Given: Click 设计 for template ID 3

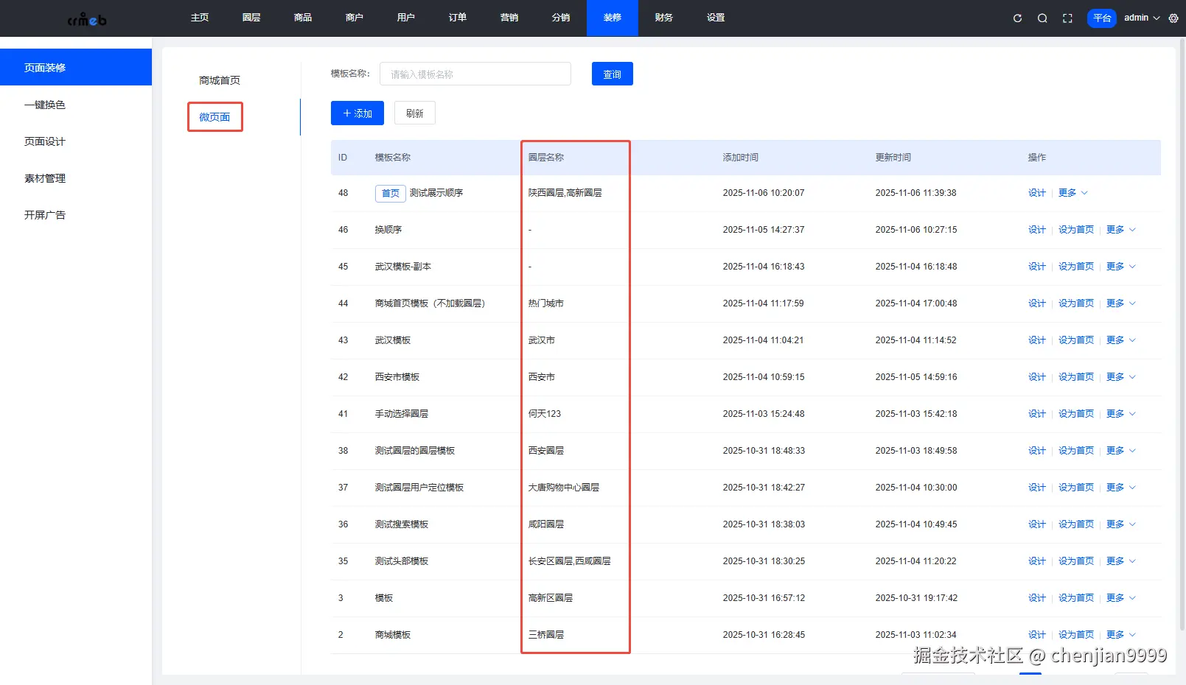Looking at the screenshot, I should pos(1037,598).
